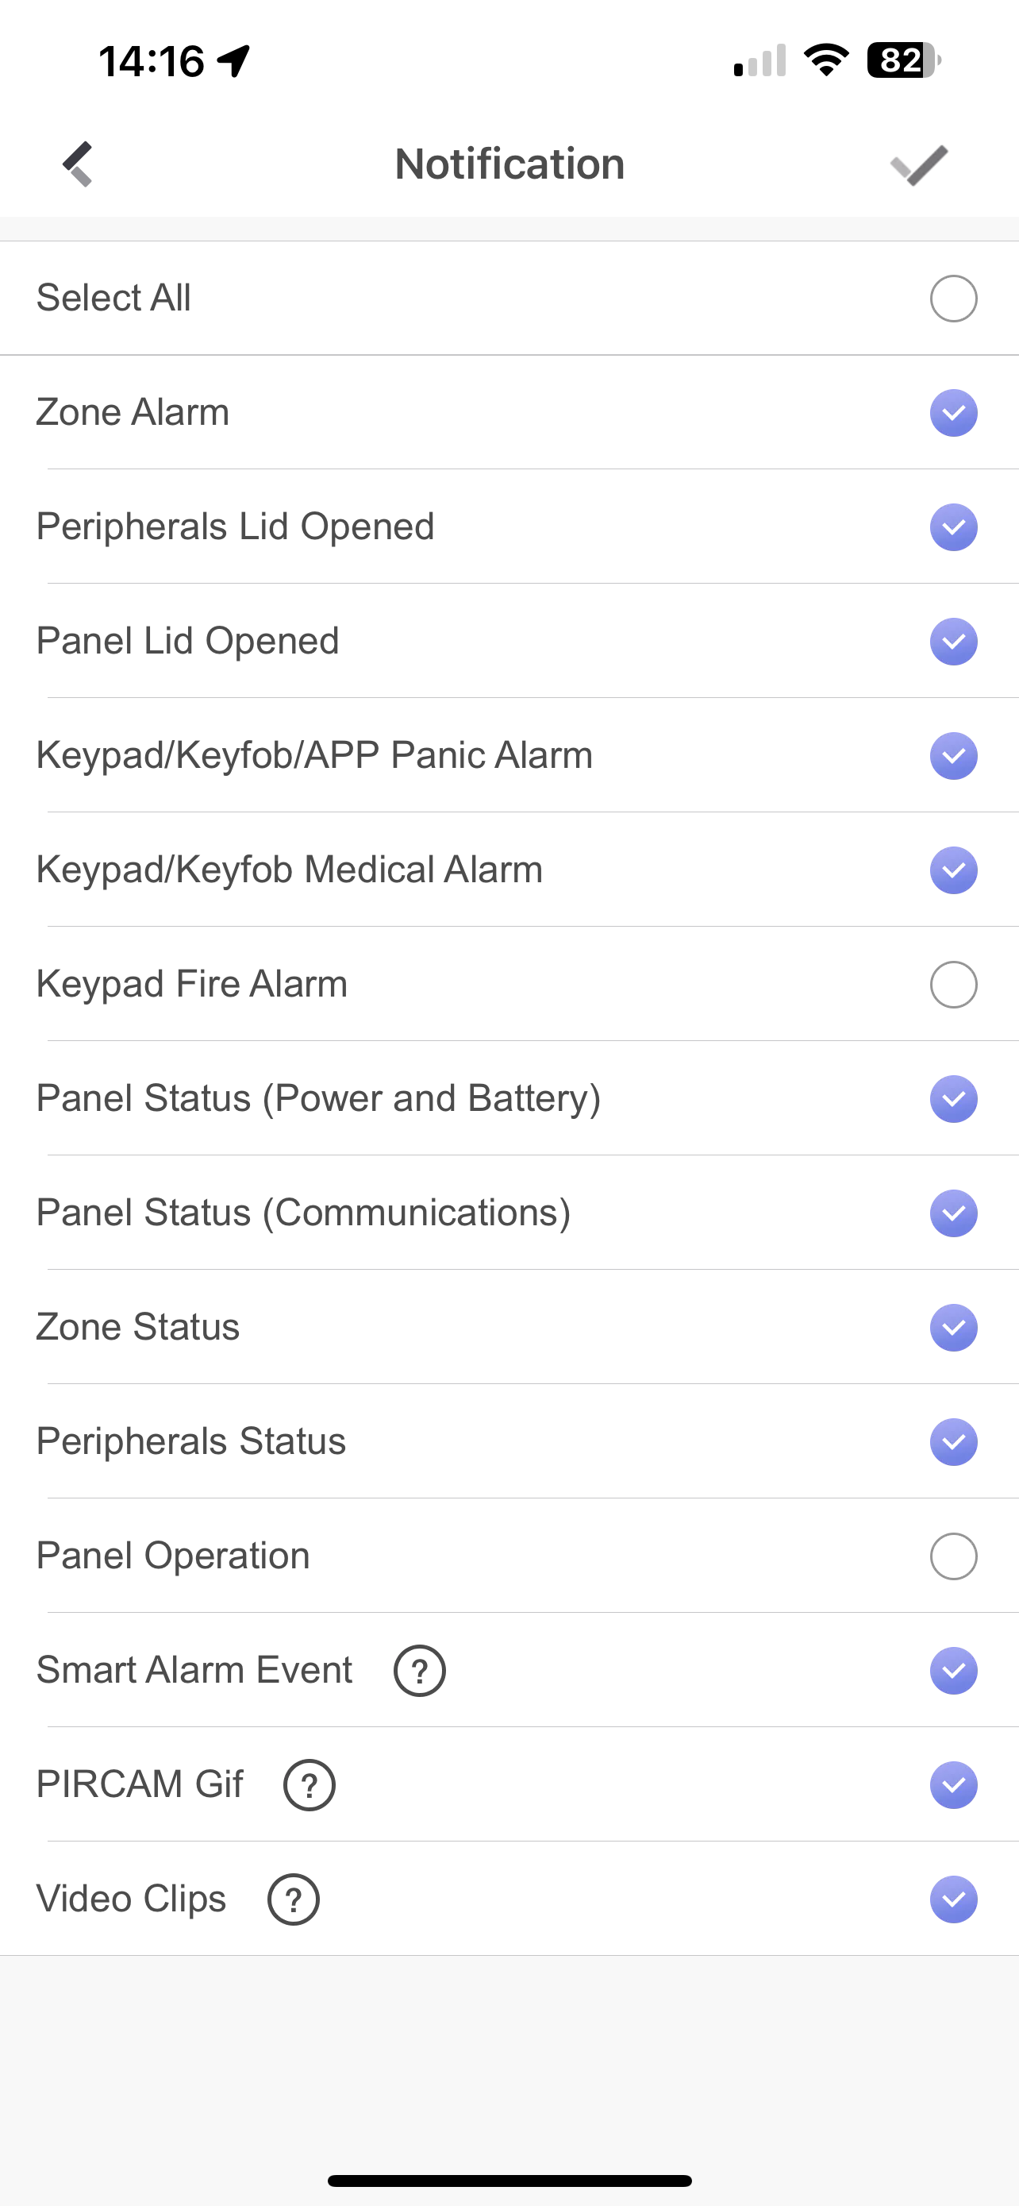The width and height of the screenshot is (1019, 2206).
Task: Tap the location arrow beside the time
Action: pyautogui.click(x=233, y=61)
